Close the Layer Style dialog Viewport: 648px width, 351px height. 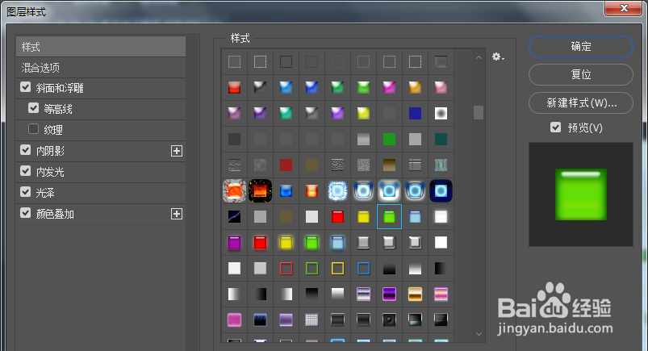pos(624,8)
